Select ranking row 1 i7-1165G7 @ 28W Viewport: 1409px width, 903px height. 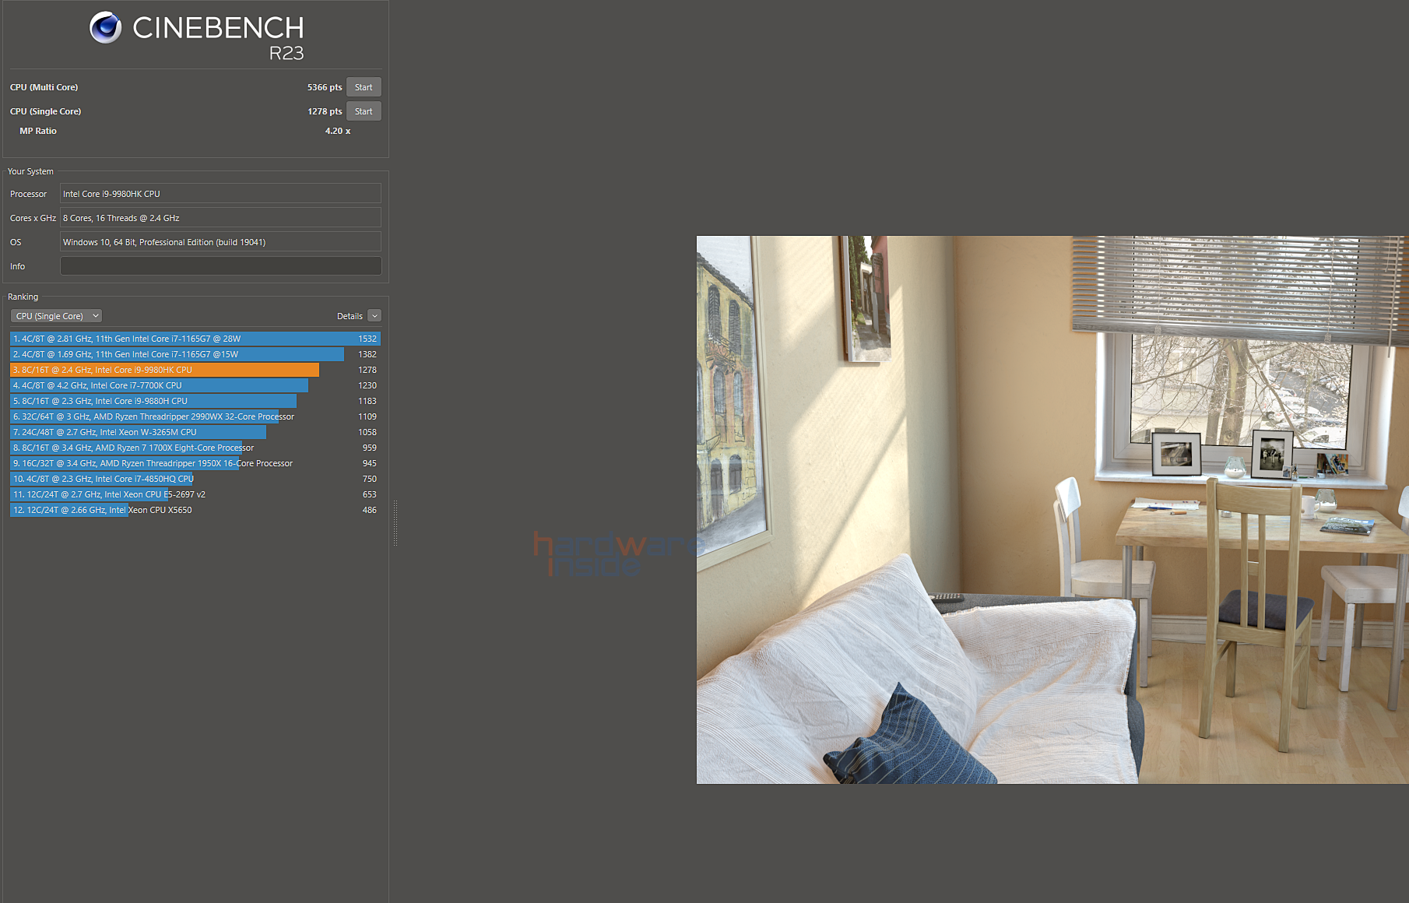(x=195, y=339)
